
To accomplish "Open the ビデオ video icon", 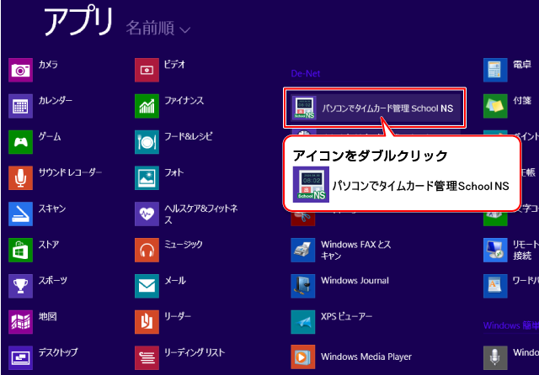I will [x=147, y=70].
